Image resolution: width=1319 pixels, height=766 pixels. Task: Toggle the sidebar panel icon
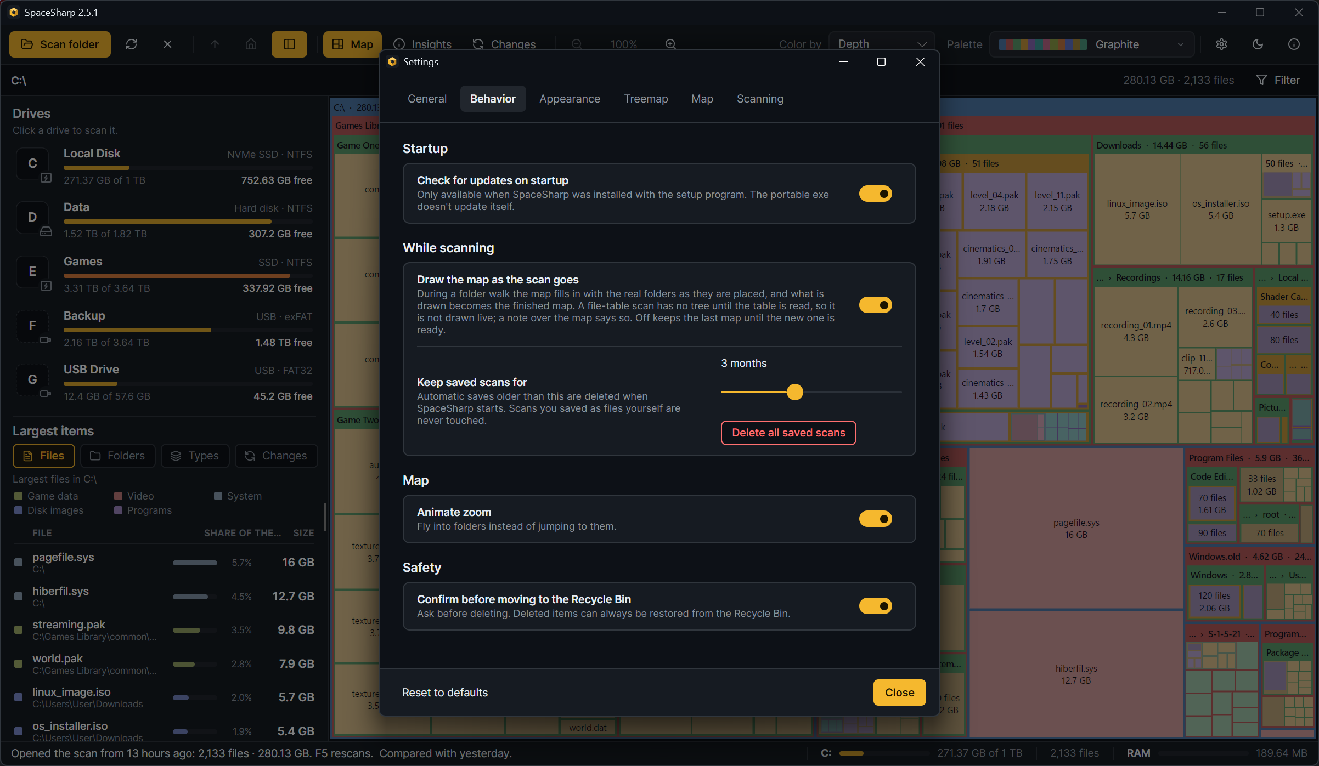pyautogui.click(x=289, y=44)
